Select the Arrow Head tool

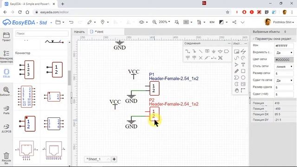pos(237,64)
